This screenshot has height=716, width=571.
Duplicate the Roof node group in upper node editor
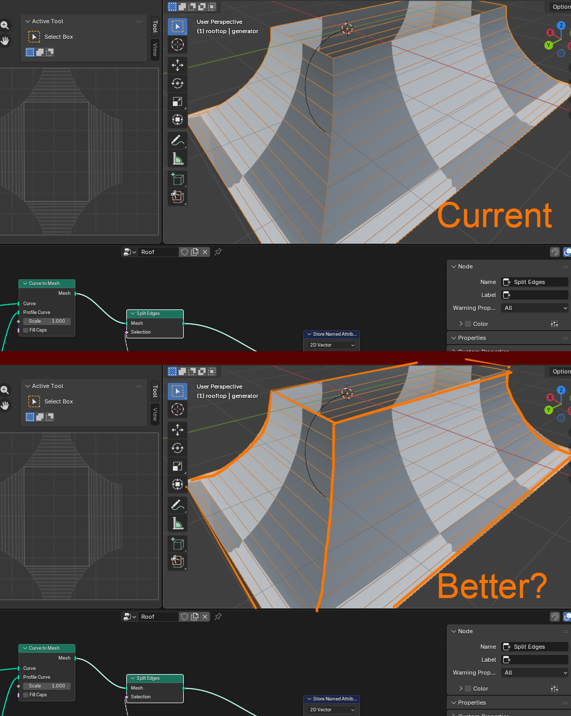tap(195, 252)
